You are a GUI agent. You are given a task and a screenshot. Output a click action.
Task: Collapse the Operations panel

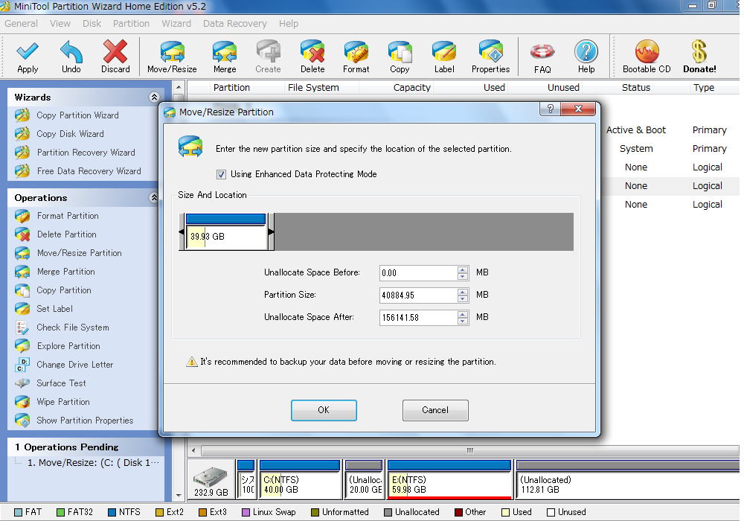tap(154, 197)
